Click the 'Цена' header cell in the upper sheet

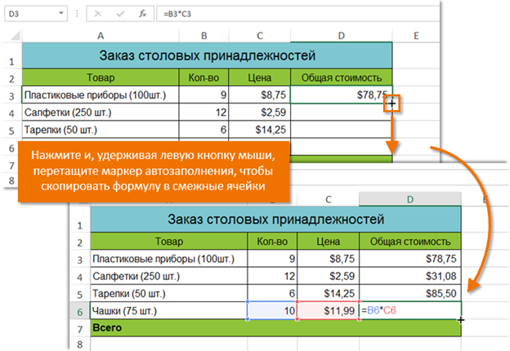pyautogui.click(x=260, y=78)
